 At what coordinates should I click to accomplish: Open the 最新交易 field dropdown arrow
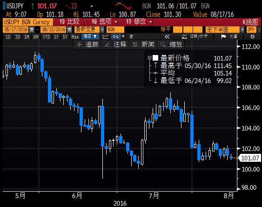[x=102, y=30]
